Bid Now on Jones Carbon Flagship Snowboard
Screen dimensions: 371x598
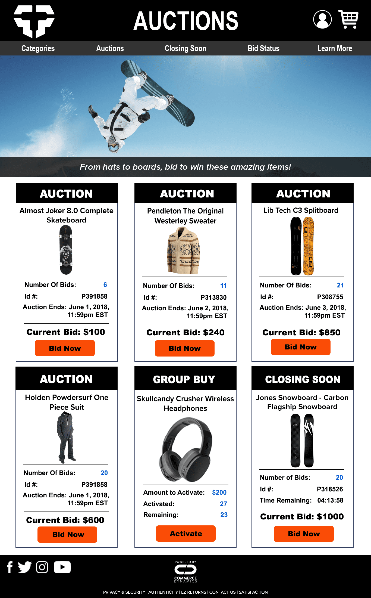tap(304, 534)
